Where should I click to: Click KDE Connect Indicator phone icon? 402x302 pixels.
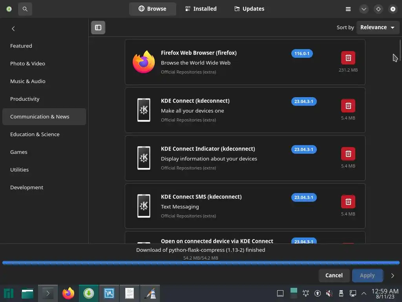tap(144, 158)
